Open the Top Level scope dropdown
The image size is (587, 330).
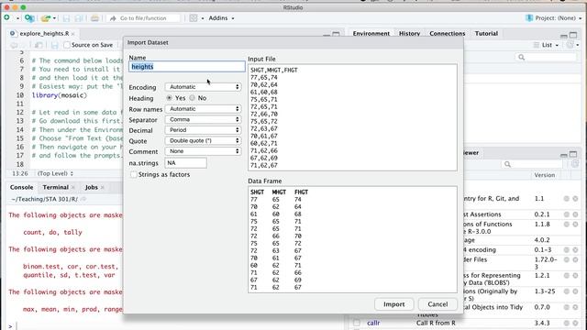[x=55, y=173]
